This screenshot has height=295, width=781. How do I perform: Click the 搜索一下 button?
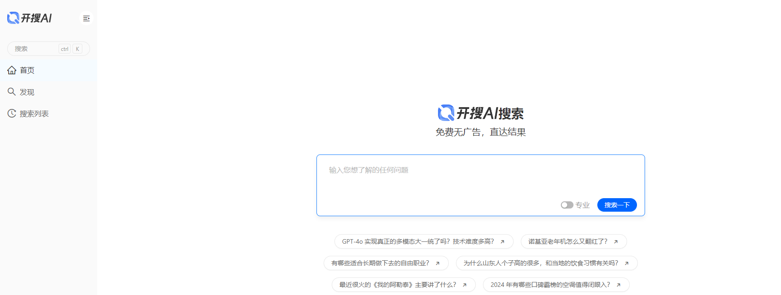617,205
